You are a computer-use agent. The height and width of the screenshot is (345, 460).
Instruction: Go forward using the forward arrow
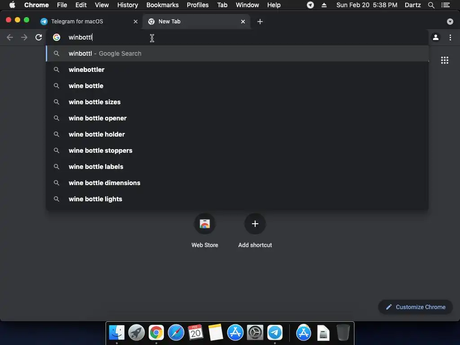[24, 37]
